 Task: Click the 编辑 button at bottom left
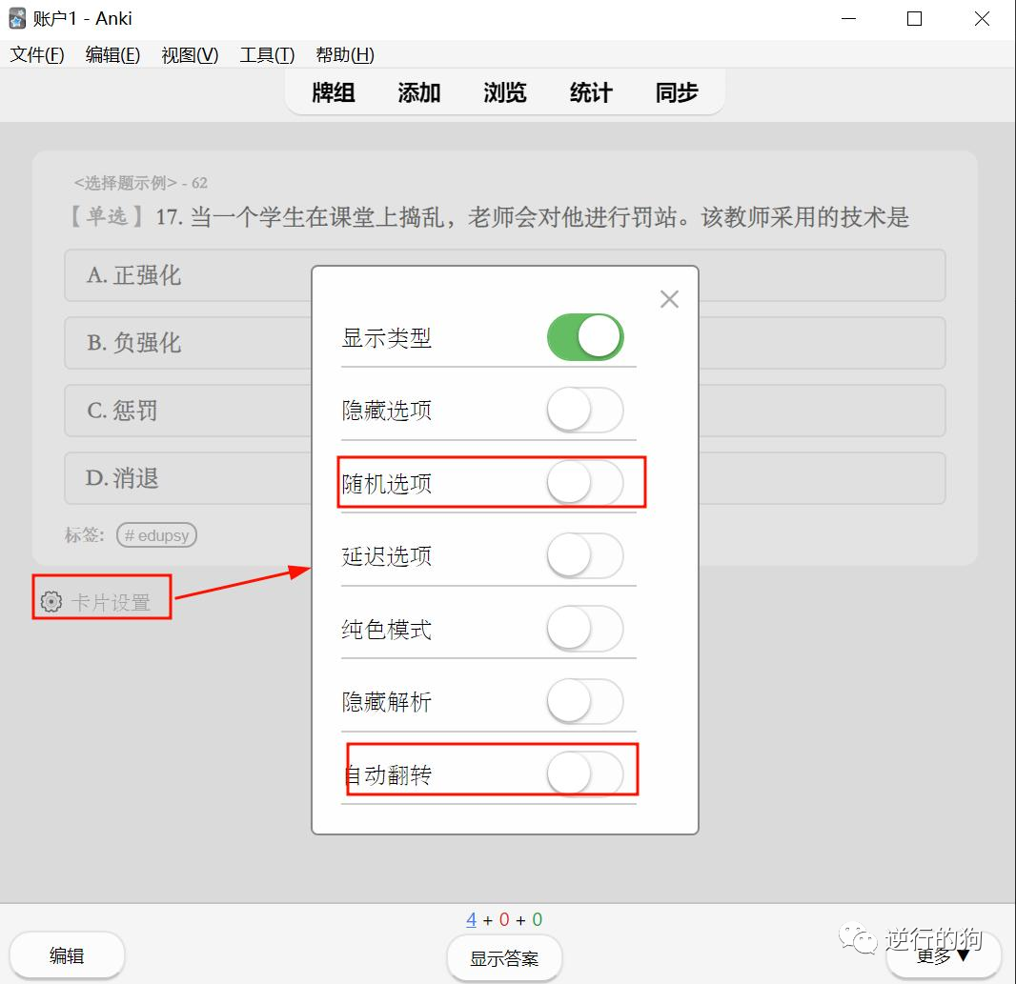[x=67, y=954]
